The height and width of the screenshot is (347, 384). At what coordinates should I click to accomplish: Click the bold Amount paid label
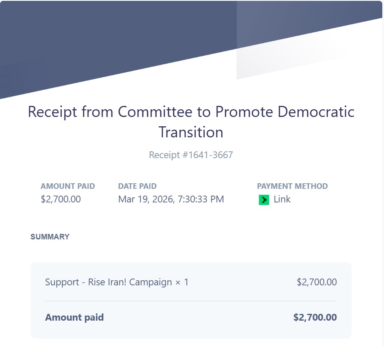(x=74, y=317)
